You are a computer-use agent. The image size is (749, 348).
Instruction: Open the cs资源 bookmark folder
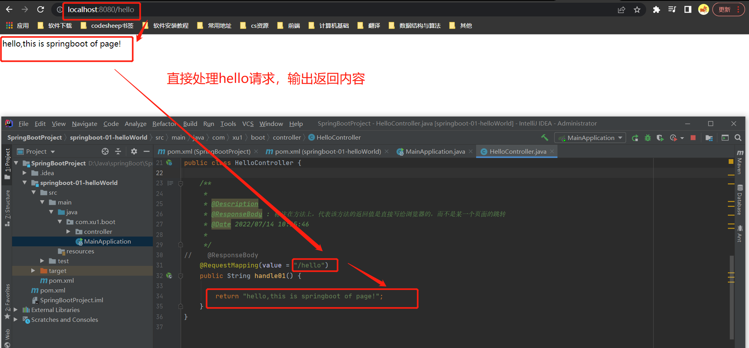(x=254, y=25)
